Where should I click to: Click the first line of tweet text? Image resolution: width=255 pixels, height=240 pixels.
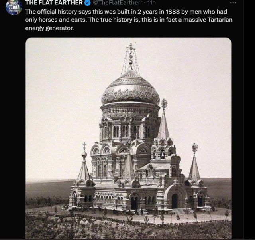[126, 12]
